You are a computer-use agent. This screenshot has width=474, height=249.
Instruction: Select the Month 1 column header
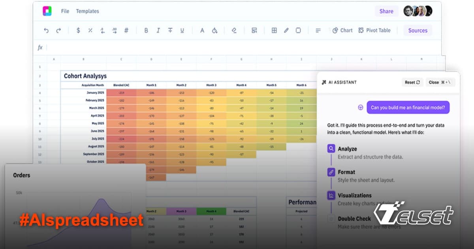[x=151, y=85]
